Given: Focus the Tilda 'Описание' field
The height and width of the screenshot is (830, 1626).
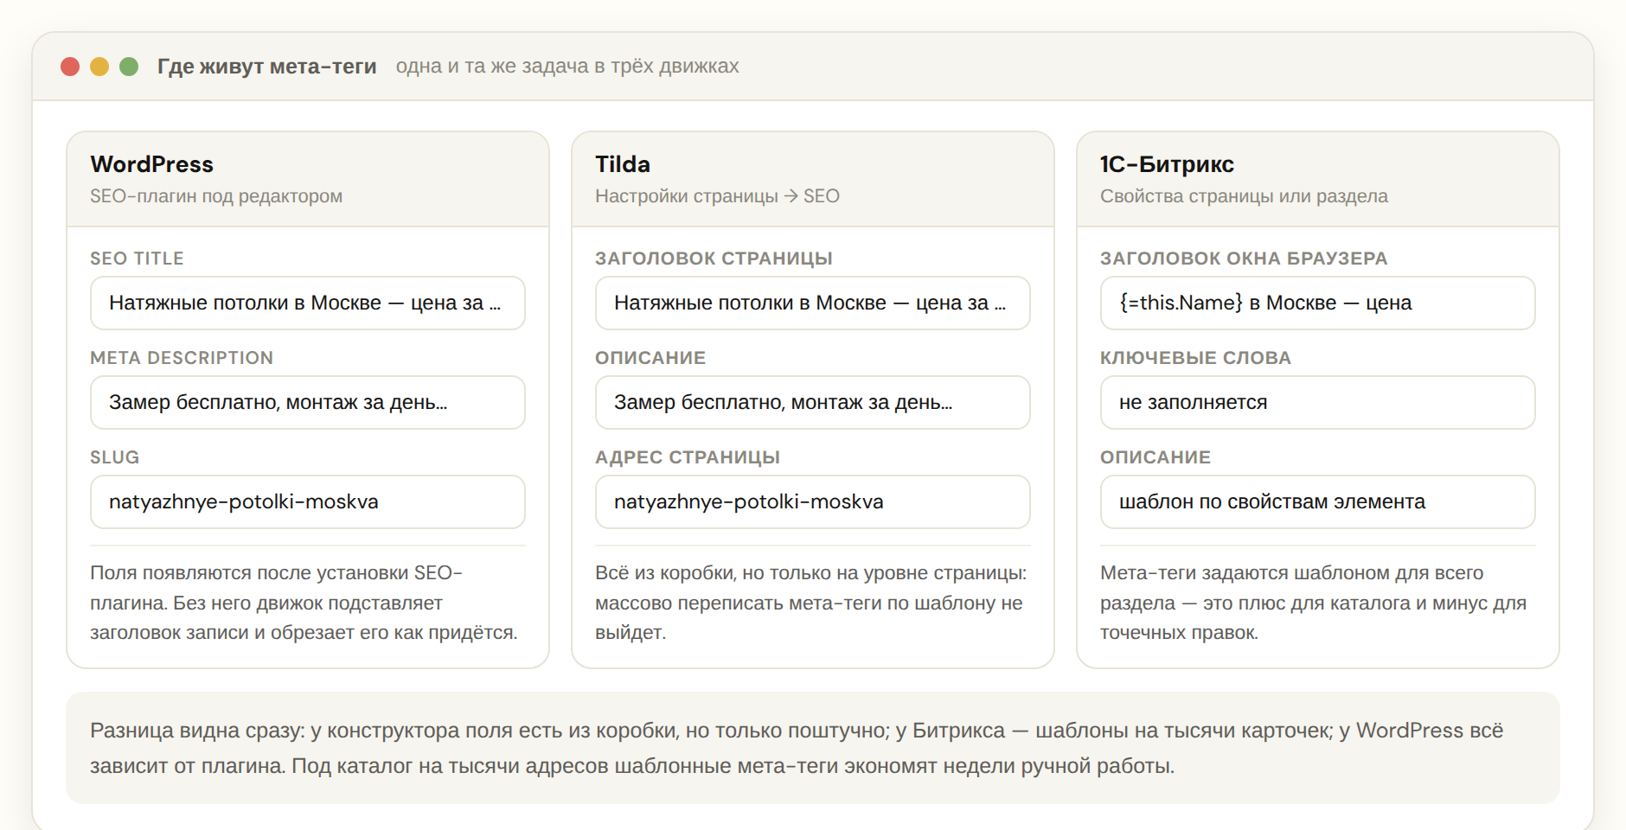Looking at the screenshot, I should tap(813, 402).
